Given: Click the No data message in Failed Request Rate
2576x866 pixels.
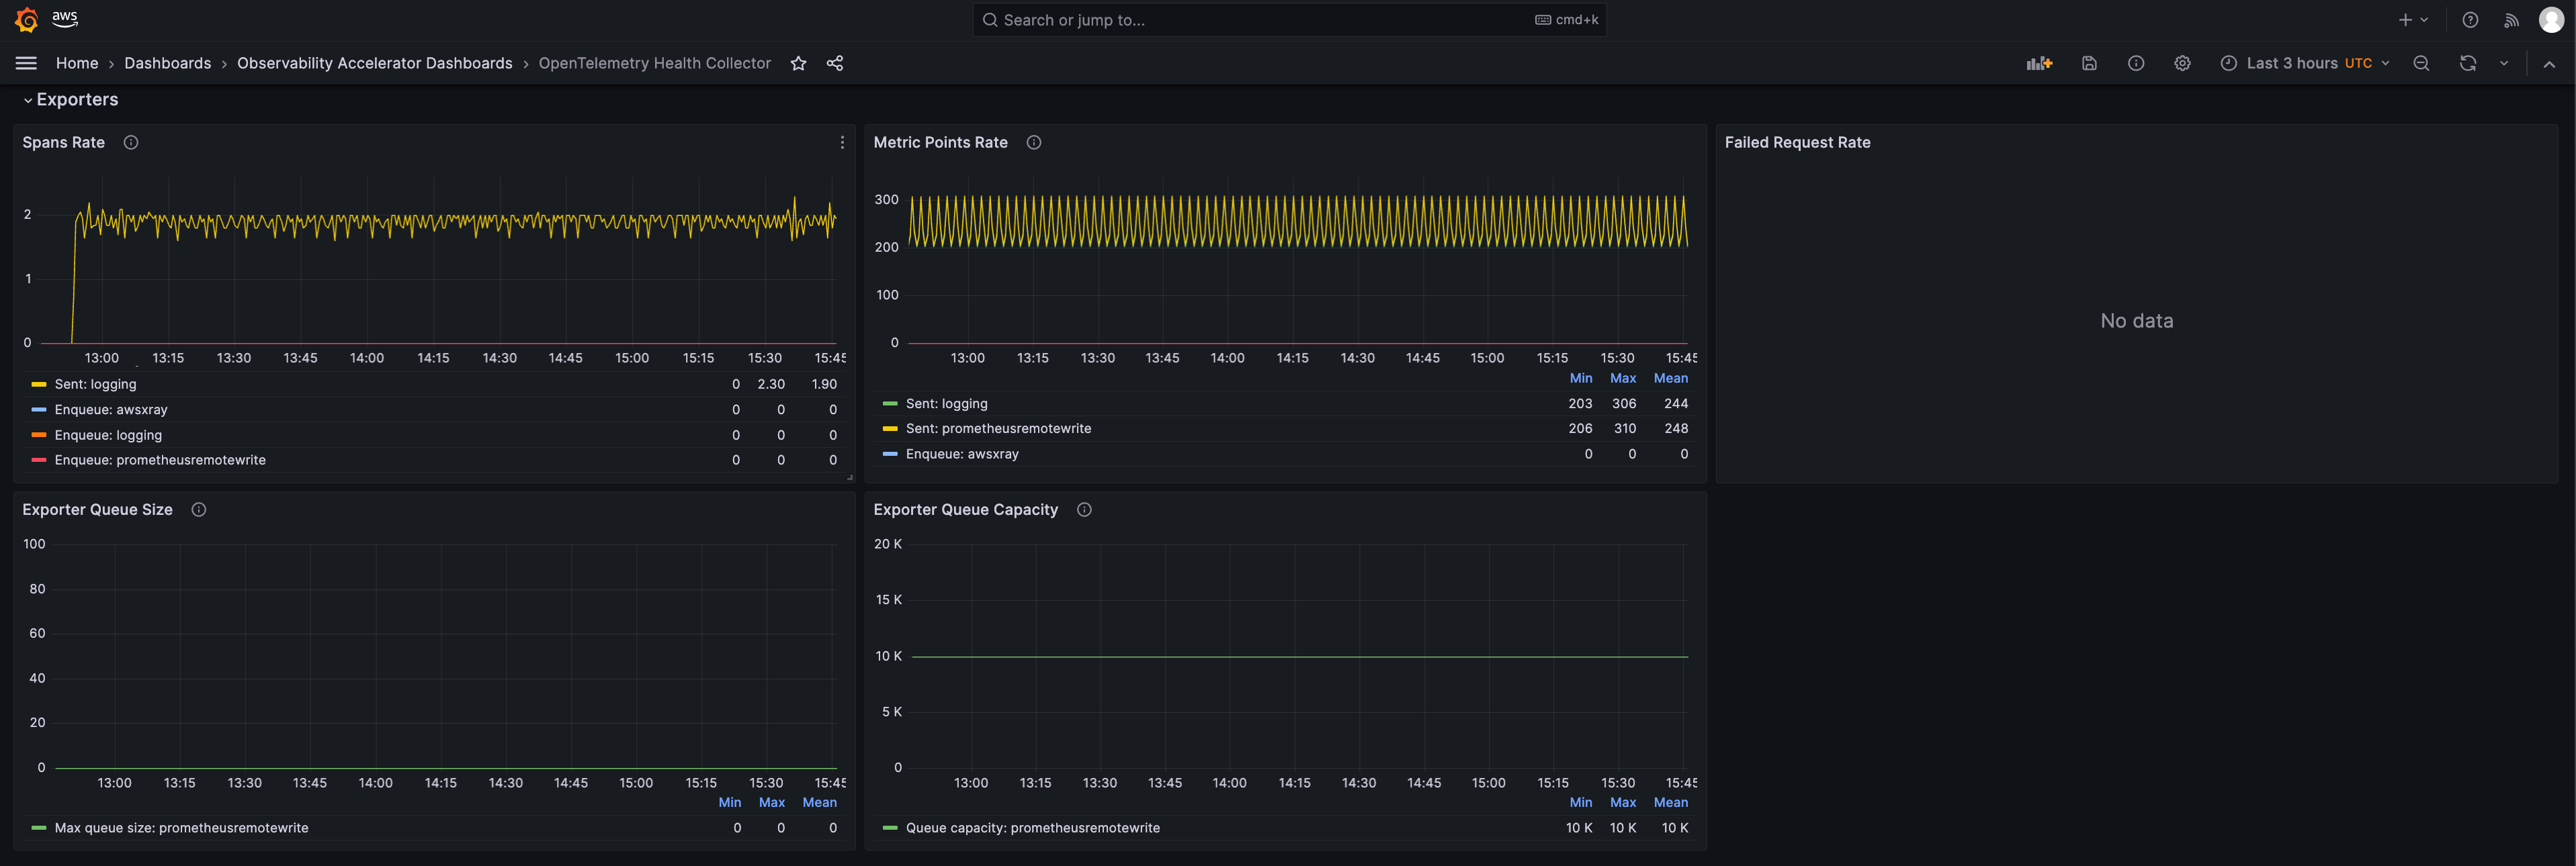Looking at the screenshot, I should pyautogui.click(x=2137, y=321).
